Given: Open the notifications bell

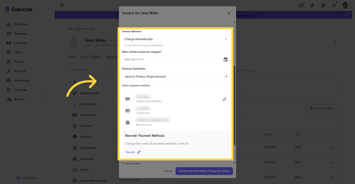Looking at the screenshot, I should coord(334,5).
